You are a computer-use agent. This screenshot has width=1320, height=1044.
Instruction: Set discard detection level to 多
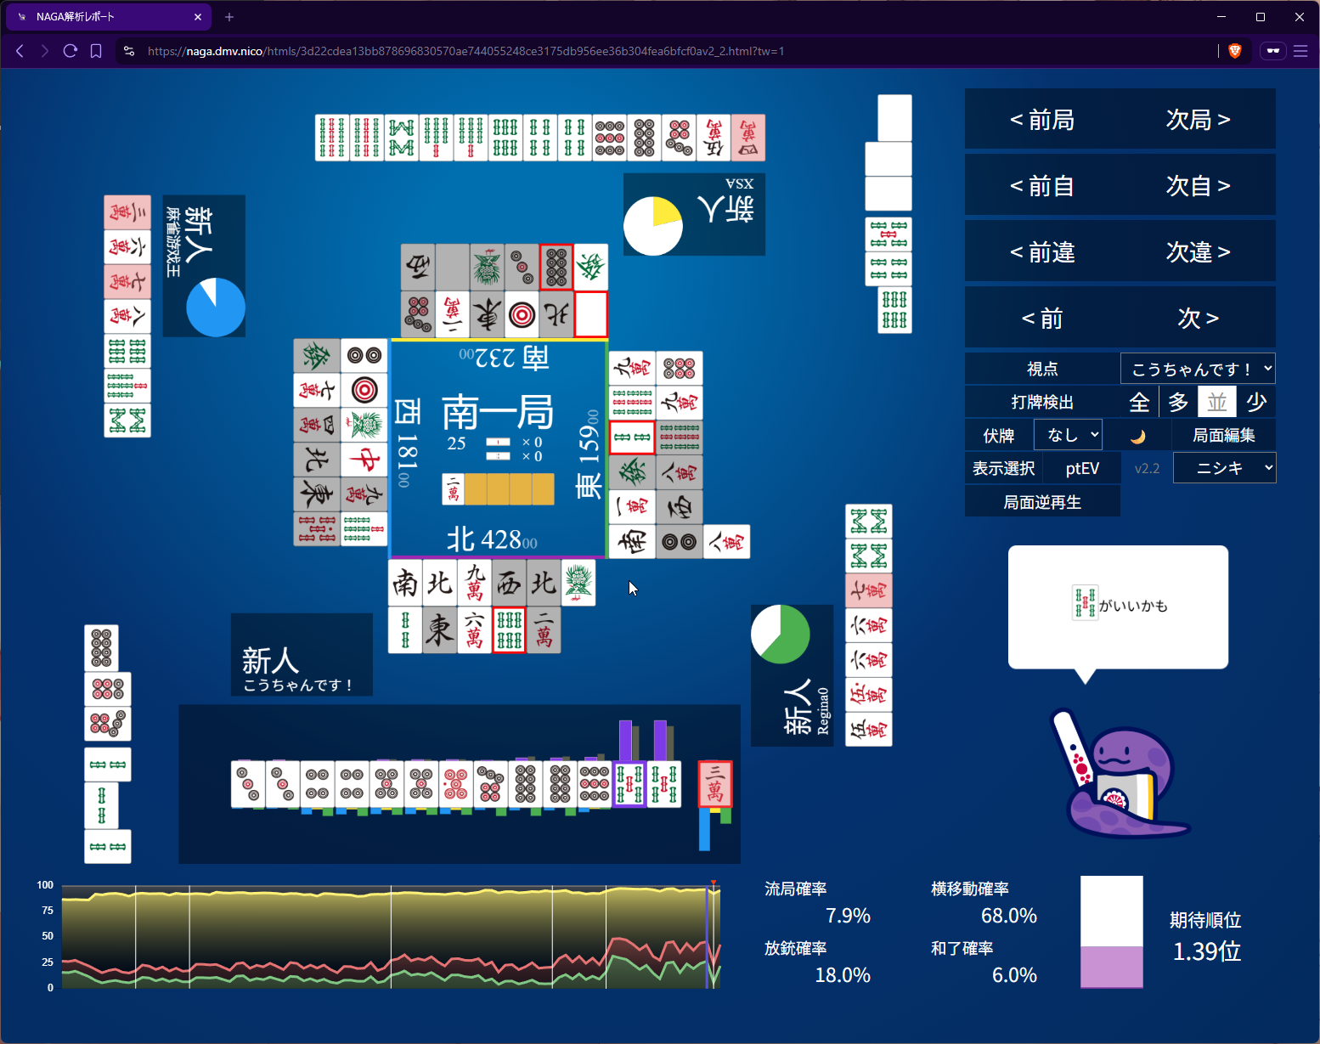[1178, 402]
